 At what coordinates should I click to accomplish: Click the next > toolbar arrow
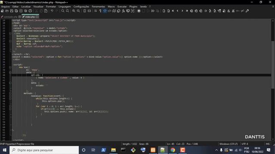tap(182, 11)
